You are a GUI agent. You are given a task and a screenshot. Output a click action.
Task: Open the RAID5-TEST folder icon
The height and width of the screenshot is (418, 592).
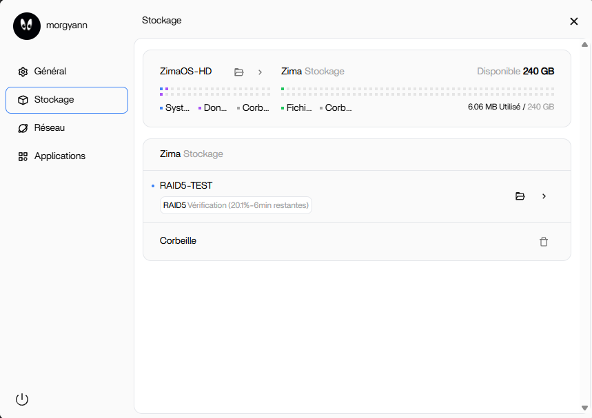click(520, 196)
